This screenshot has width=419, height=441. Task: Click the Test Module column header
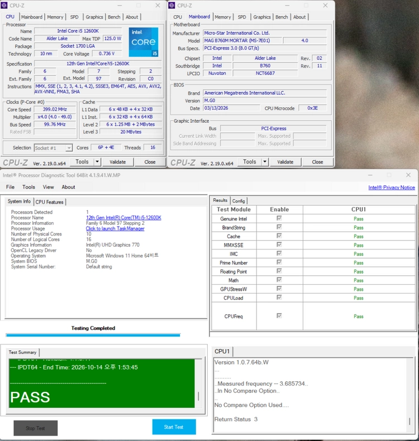[234, 209]
